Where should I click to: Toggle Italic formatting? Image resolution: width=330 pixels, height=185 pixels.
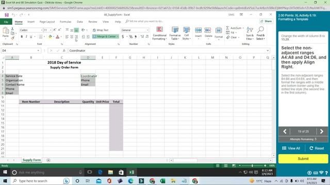(x=26, y=36)
